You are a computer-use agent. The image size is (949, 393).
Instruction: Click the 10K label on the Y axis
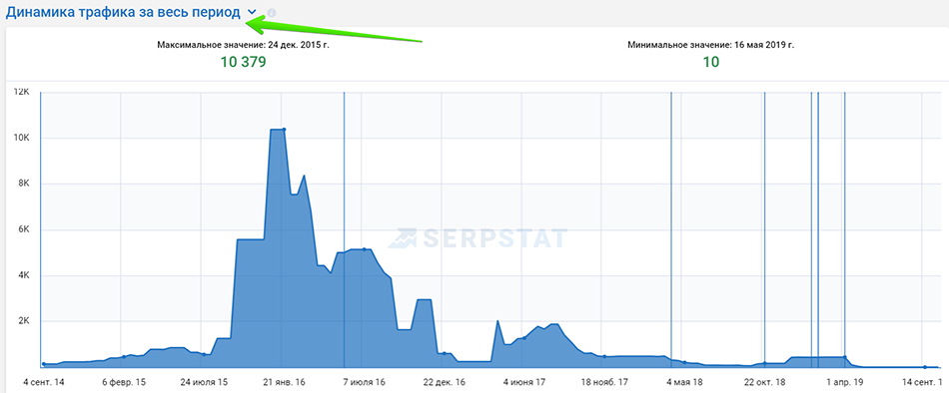(x=22, y=138)
